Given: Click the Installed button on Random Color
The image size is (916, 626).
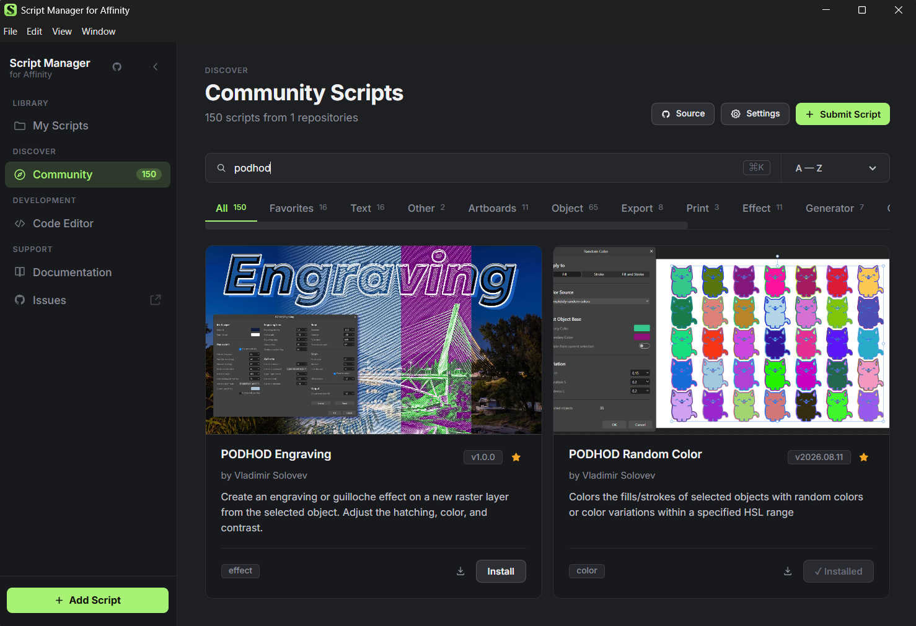Looking at the screenshot, I should pos(839,572).
